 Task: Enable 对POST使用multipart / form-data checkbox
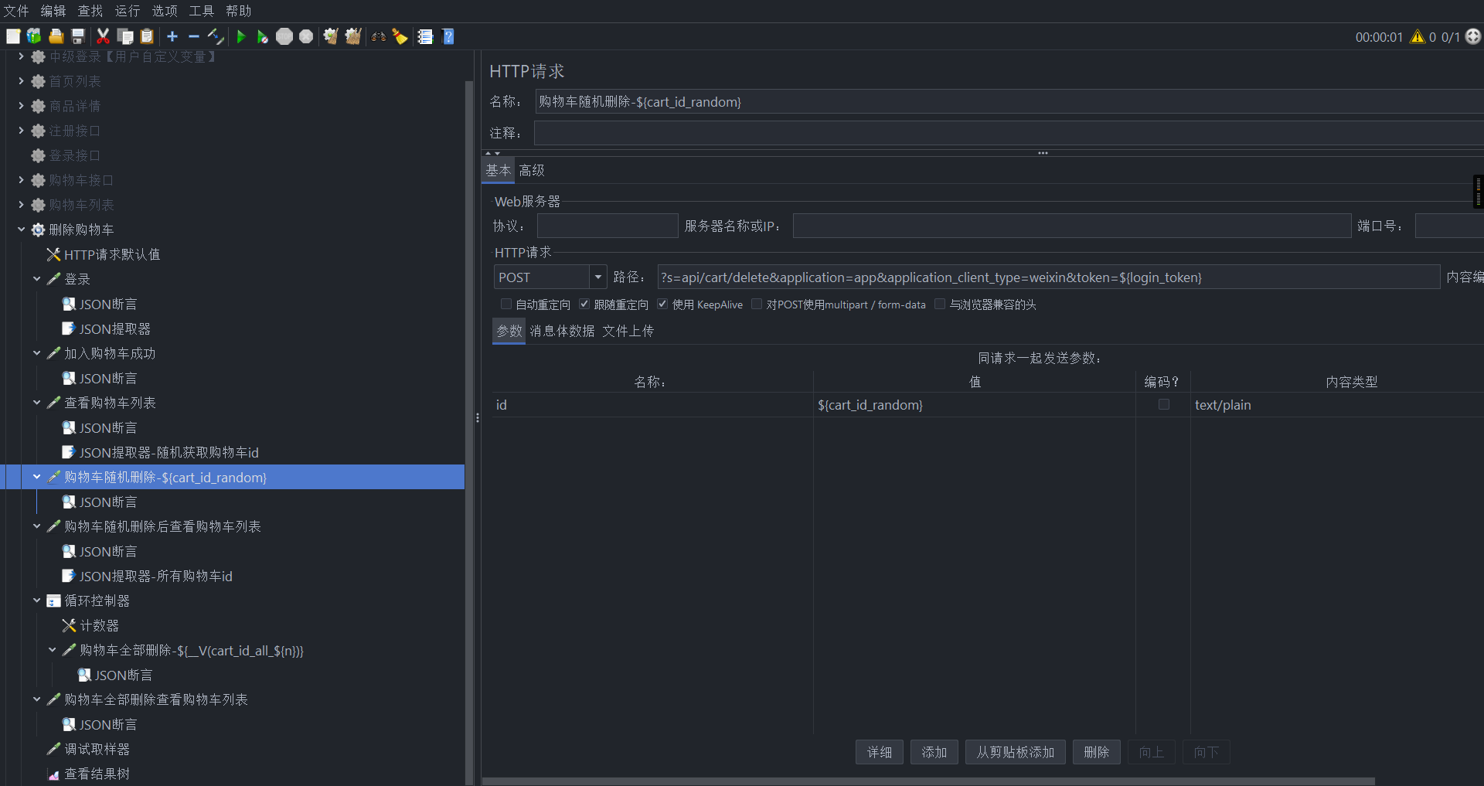click(x=757, y=305)
